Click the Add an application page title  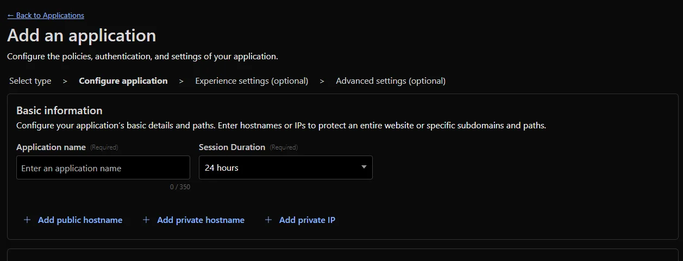[x=82, y=35]
